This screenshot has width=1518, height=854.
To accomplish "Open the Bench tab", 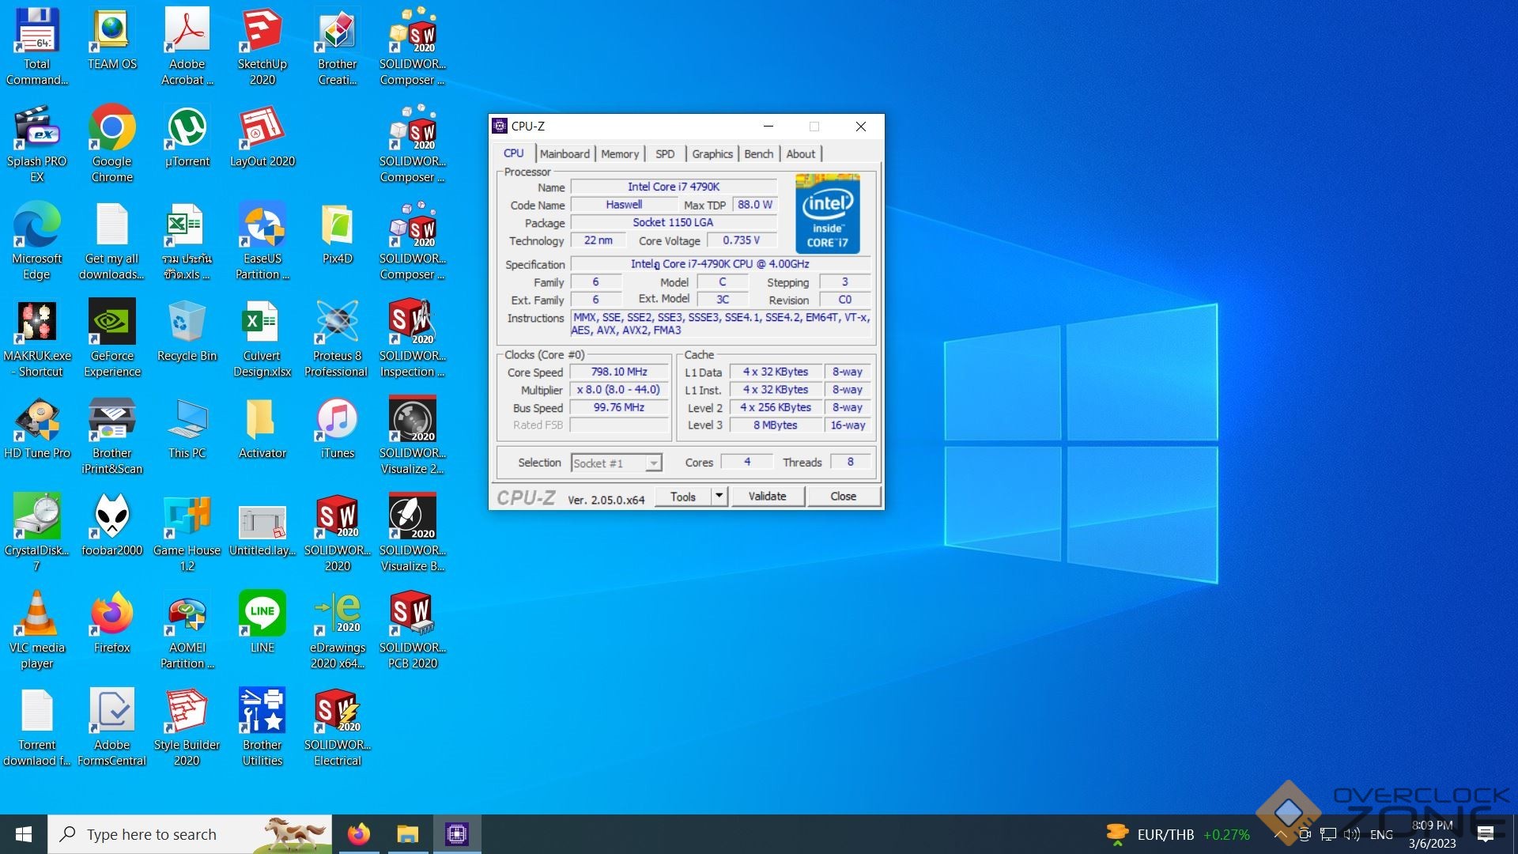I will 758,154.
